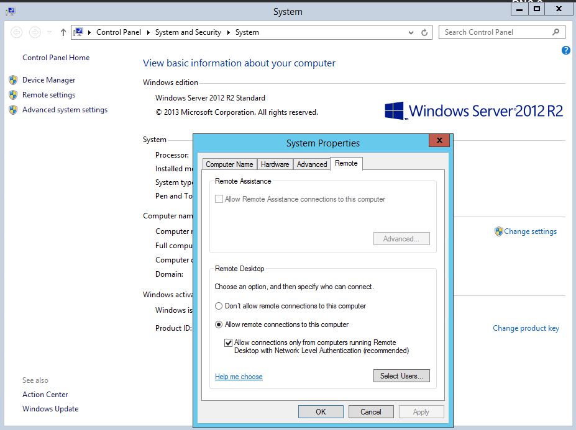Click the back navigation arrow
This screenshot has height=430, width=576.
pos(17,32)
